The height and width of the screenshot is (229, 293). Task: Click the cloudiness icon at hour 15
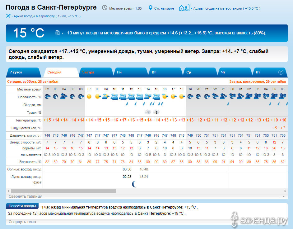156,97
